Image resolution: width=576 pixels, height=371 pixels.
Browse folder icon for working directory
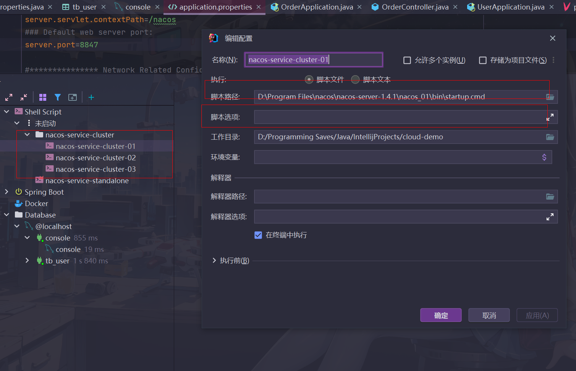click(550, 137)
